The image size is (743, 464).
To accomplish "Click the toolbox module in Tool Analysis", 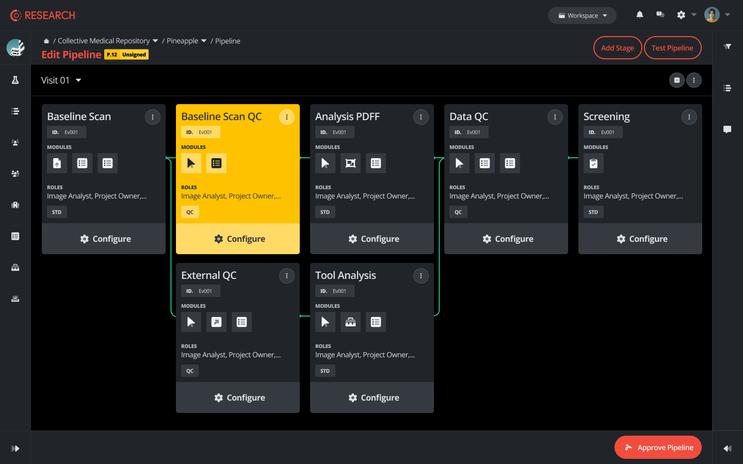I will [350, 322].
